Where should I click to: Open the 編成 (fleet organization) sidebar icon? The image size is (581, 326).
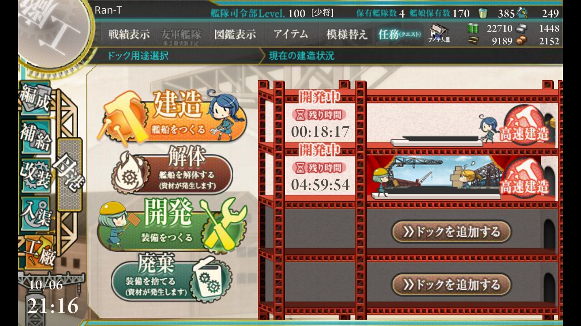35,98
